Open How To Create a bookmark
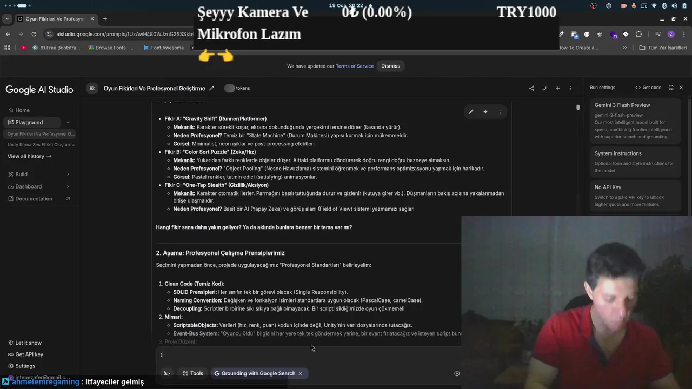This screenshot has width=692, height=389. 580,48
